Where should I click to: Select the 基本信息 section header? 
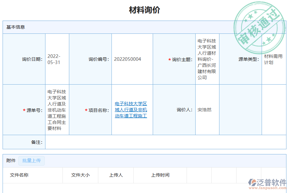click(13, 27)
